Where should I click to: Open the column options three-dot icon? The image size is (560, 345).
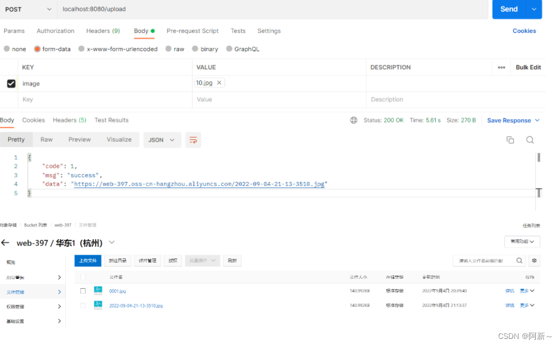(x=502, y=67)
